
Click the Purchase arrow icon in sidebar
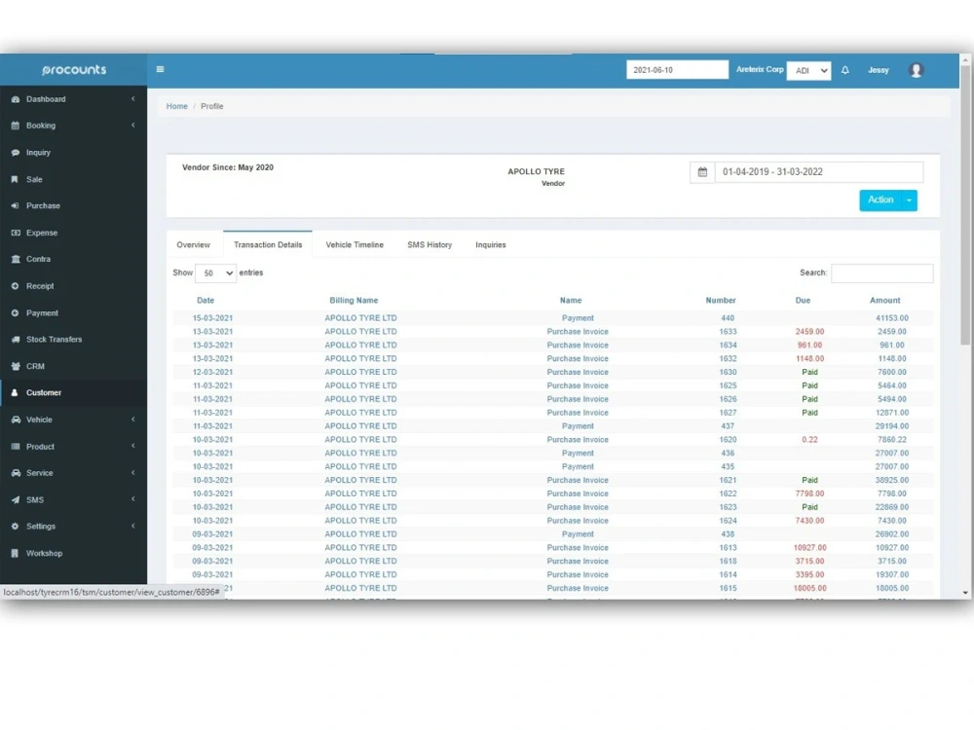(16, 206)
